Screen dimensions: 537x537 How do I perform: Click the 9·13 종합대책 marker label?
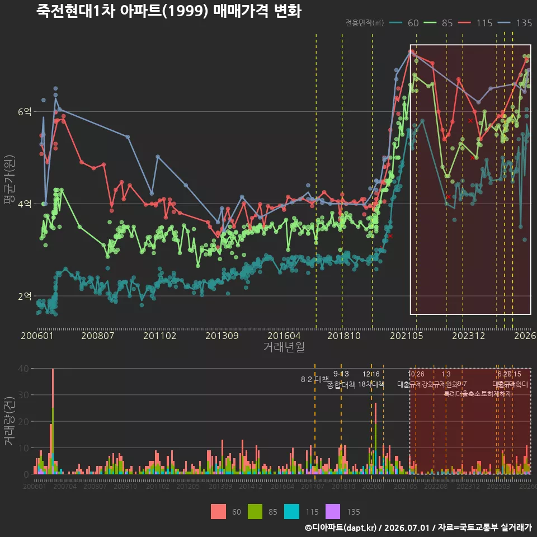(341, 379)
